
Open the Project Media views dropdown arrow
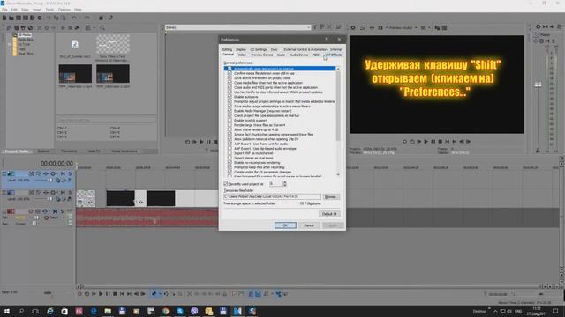click(x=94, y=27)
